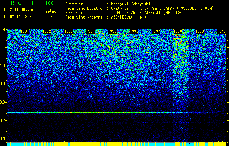Click the Receiving antenna field label
The height and width of the screenshot is (146, 229).
(84, 17)
